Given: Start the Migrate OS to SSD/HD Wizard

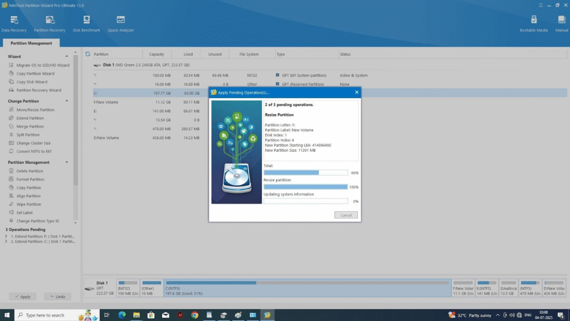Looking at the screenshot, I should click(x=39, y=65).
